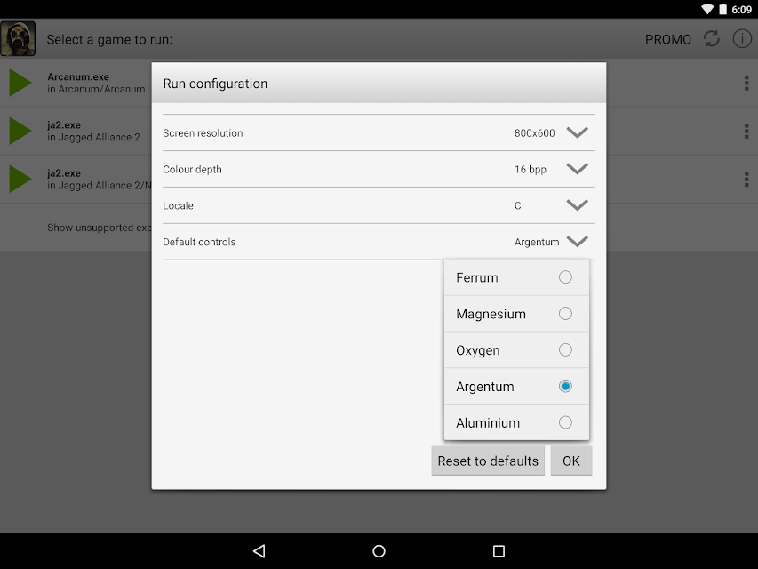Tap Show unsupported exe text
Image resolution: width=758 pixels, height=569 pixels.
click(100, 228)
